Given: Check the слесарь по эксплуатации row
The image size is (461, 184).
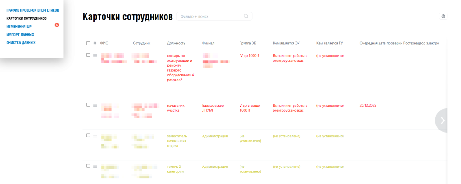Looking at the screenshot, I should point(88,55).
